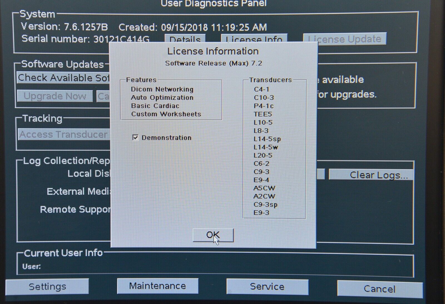
Task: Open the Service button
Action: click(267, 287)
